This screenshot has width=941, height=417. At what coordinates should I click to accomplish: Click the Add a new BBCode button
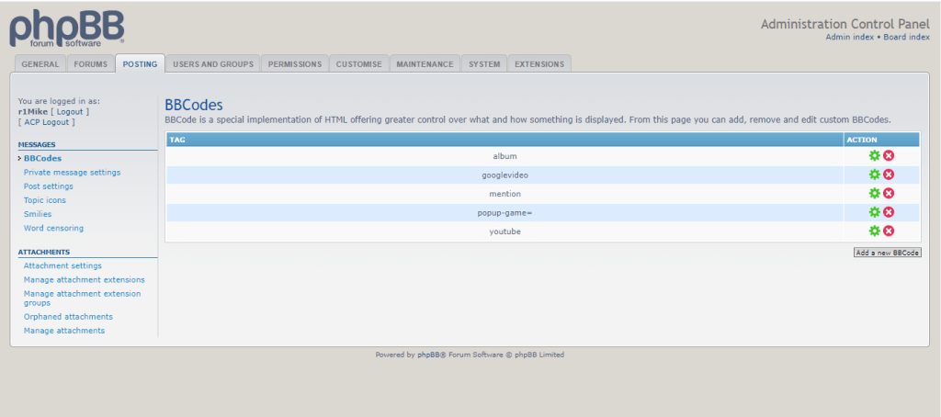click(x=887, y=253)
